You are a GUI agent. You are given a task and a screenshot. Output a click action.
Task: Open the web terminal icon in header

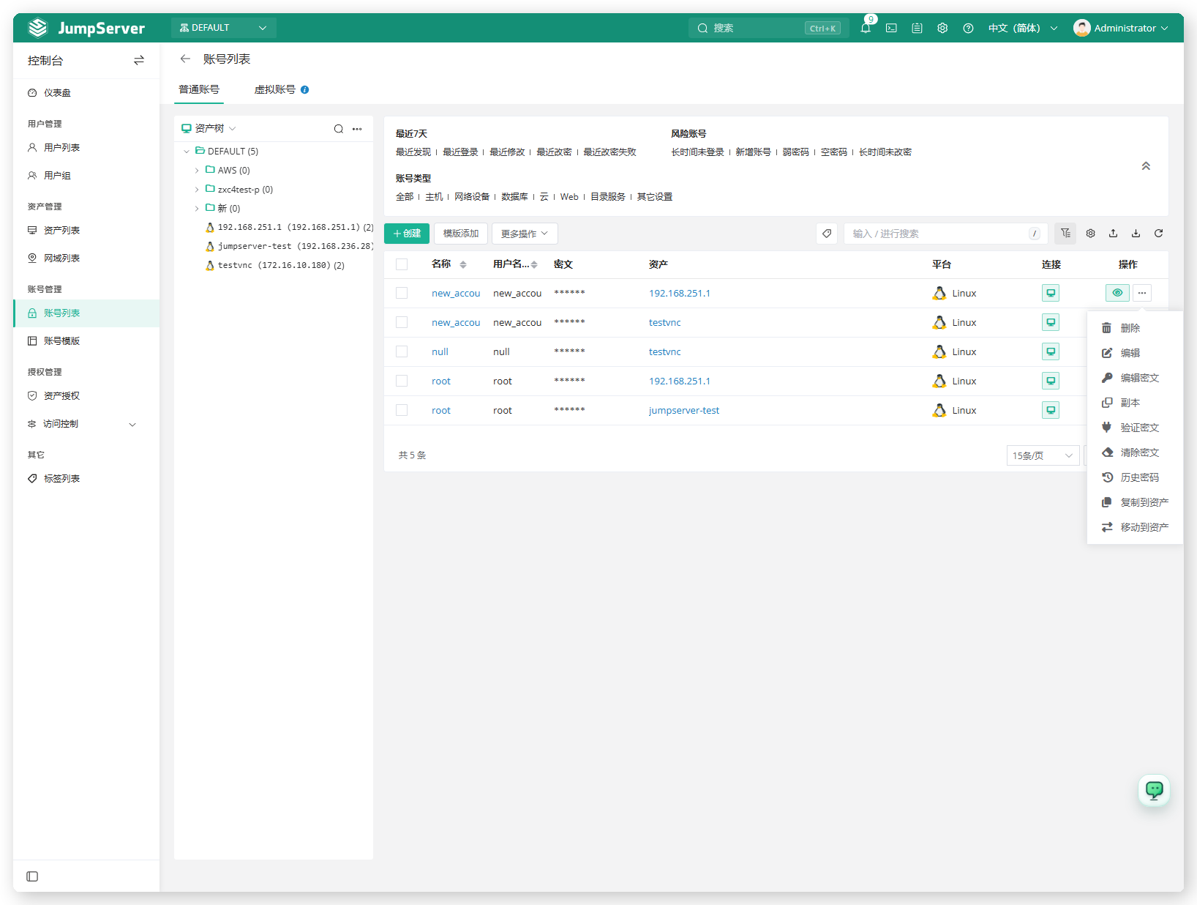[891, 28]
